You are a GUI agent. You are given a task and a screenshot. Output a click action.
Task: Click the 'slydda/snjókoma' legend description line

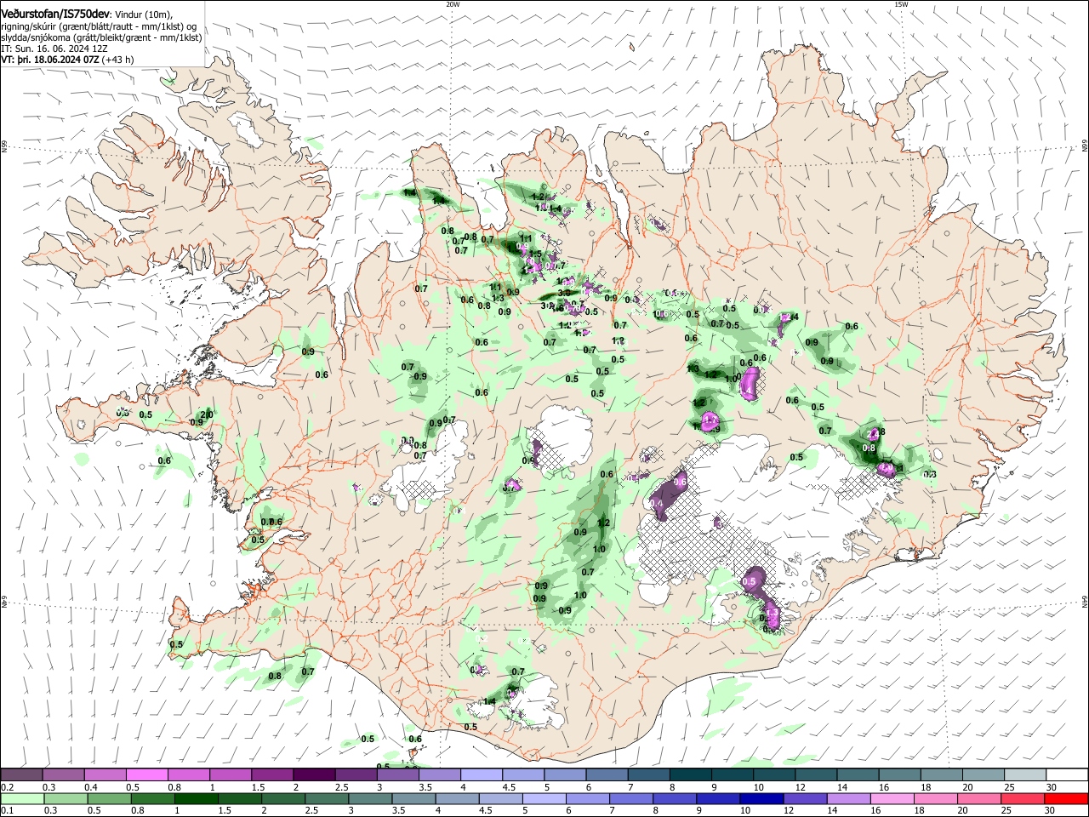[101, 37]
